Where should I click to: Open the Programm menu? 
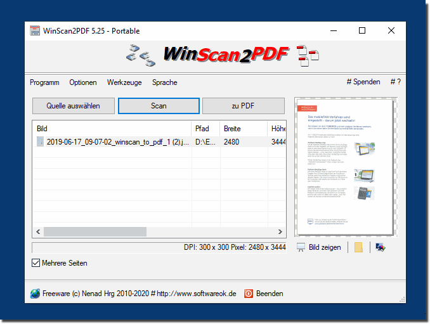click(x=44, y=82)
